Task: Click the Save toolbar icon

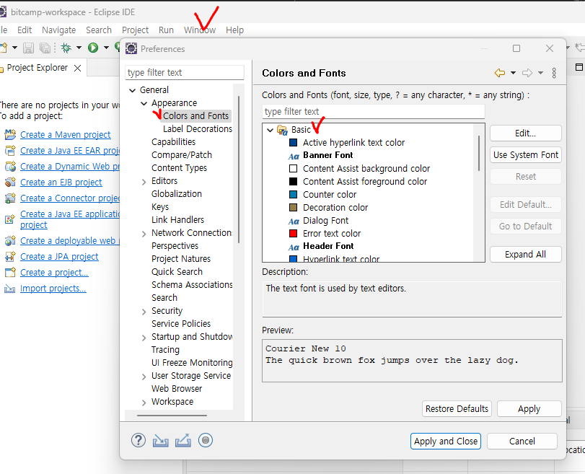Action: [28, 48]
